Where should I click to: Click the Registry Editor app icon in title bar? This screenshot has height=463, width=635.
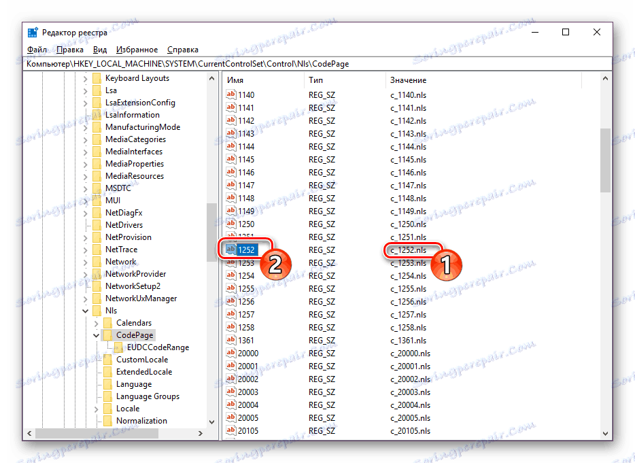[x=33, y=33]
